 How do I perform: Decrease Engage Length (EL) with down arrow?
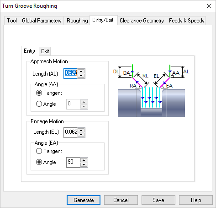point(81,135)
